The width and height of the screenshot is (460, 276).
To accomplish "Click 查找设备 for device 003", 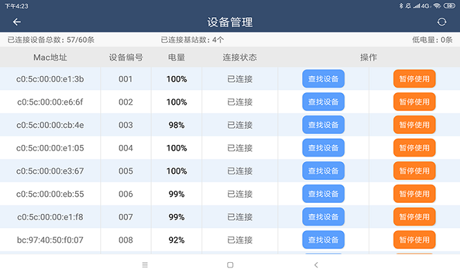I will point(323,125).
